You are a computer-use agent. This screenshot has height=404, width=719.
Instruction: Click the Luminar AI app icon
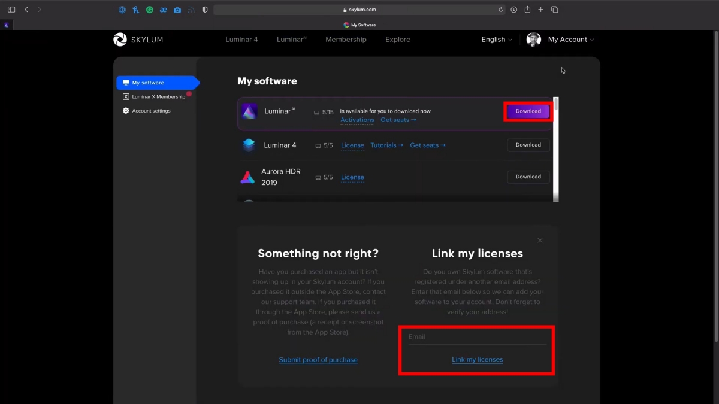click(249, 111)
